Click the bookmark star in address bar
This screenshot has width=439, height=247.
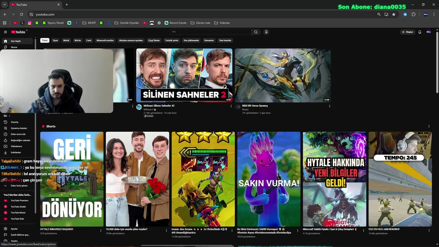pyautogui.click(x=394, y=14)
